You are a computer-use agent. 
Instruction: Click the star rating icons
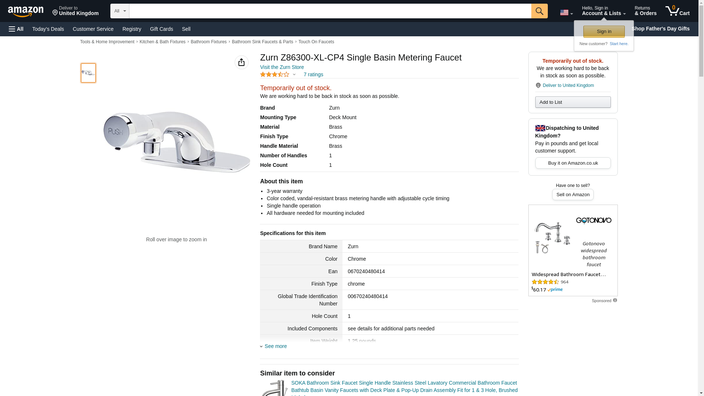click(x=275, y=74)
